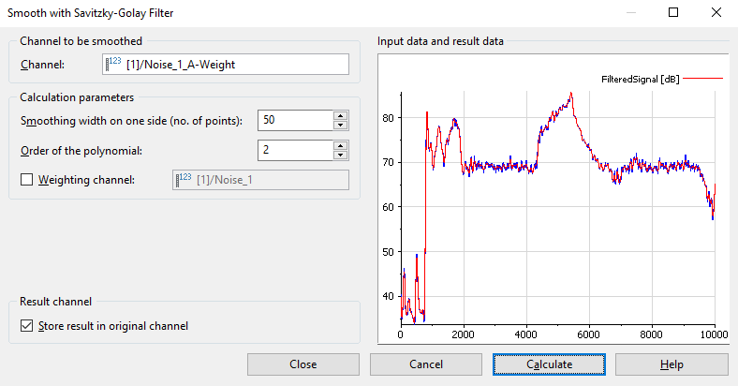
Task: Focus the smoothing width value field
Action: [295, 120]
